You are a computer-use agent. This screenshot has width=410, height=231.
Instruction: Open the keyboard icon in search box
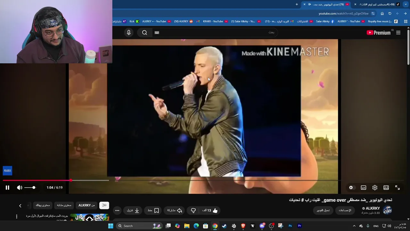(x=157, y=32)
